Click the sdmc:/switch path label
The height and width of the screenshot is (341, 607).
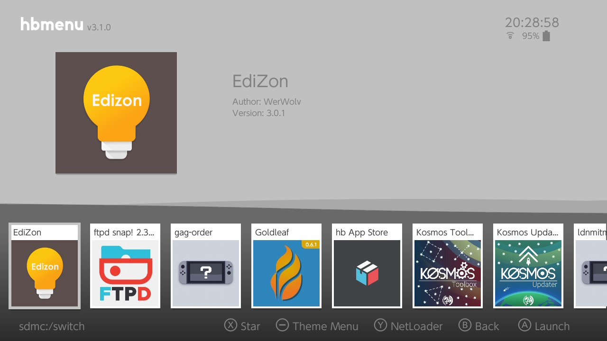click(x=52, y=326)
